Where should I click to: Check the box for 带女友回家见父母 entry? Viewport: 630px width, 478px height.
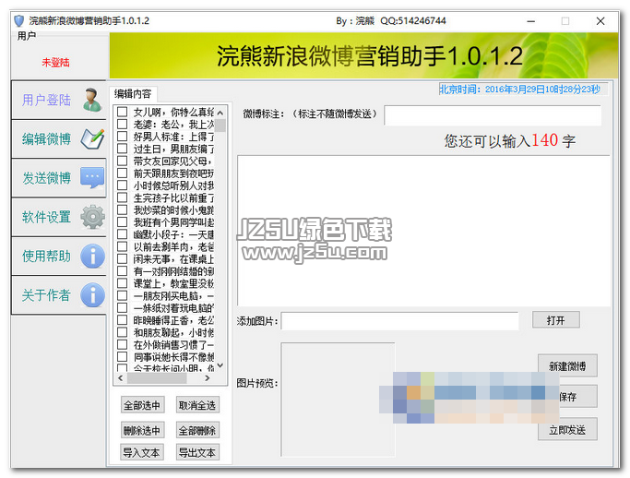tap(122, 161)
